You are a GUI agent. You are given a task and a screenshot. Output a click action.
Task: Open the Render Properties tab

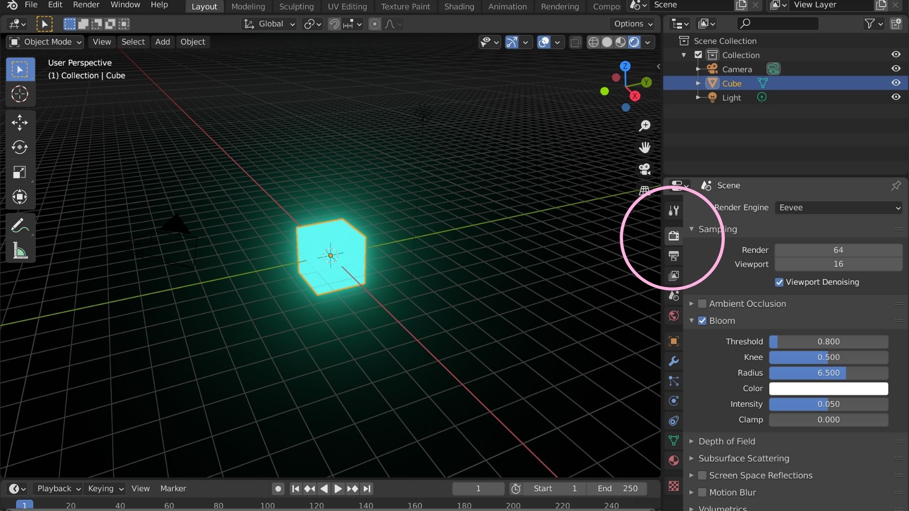tap(673, 235)
